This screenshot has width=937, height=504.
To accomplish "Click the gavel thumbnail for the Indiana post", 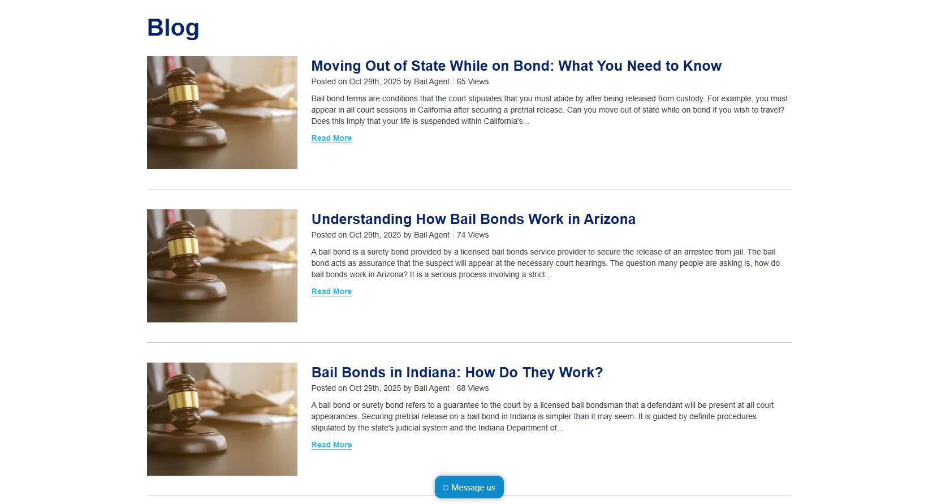I will (222, 419).
